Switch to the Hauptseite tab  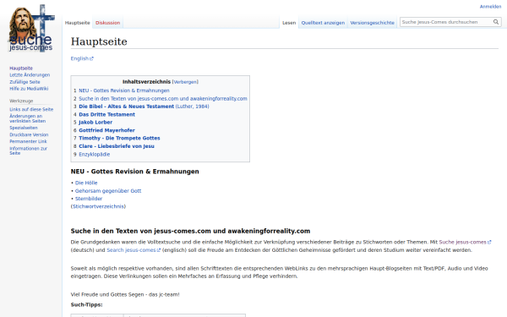[x=77, y=23]
